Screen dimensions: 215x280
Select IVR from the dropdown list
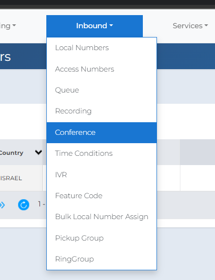coord(101,175)
